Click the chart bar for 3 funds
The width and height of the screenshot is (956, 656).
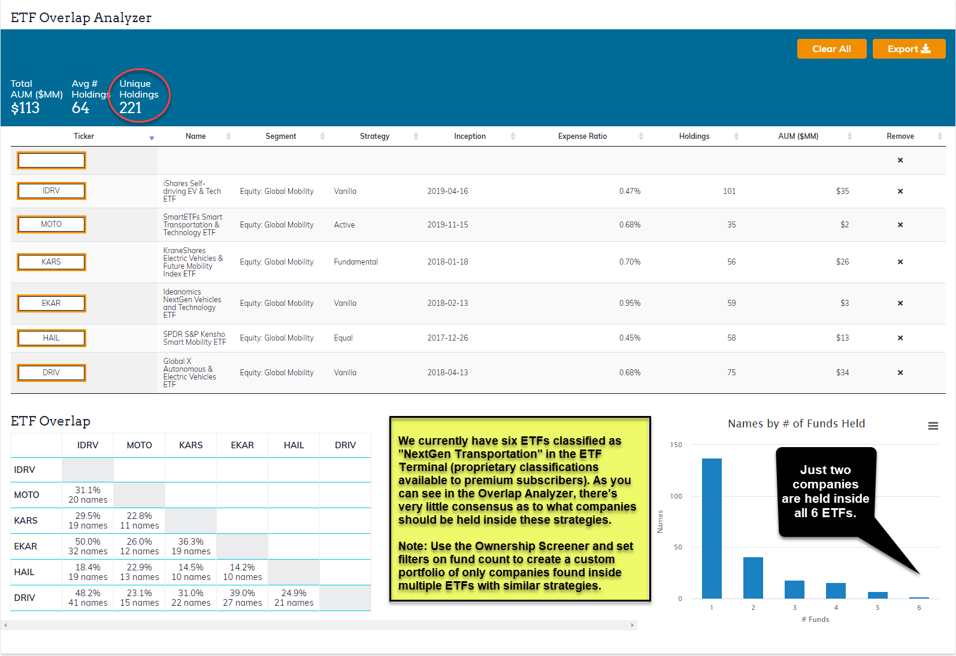(794, 590)
